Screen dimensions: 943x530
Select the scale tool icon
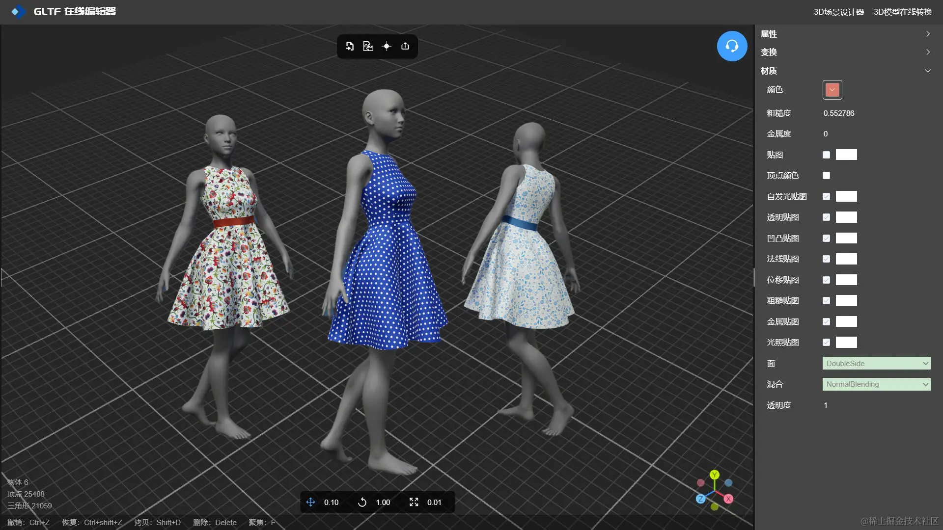(414, 502)
